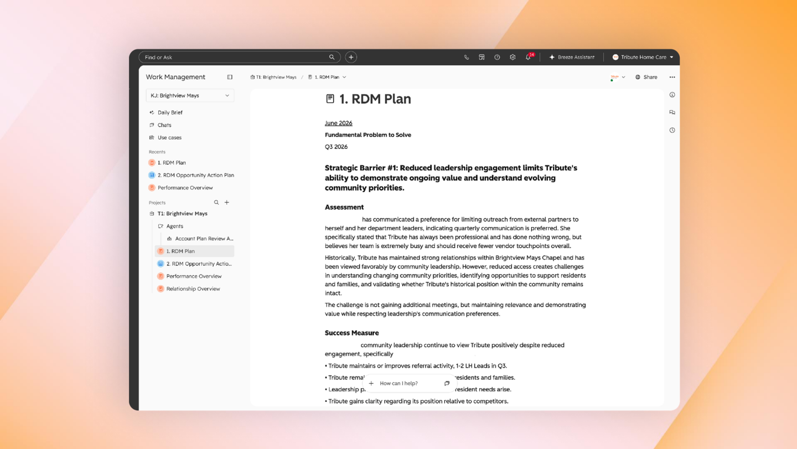Screen dimensions: 797x449
Task: Open notifications bell with 14 badge
Action: pyautogui.click(x=529, y=57)
